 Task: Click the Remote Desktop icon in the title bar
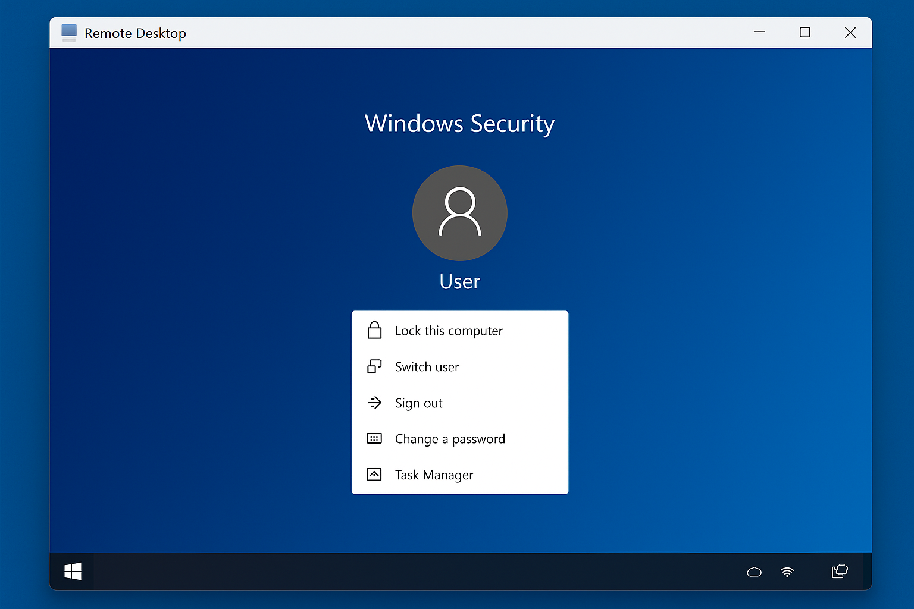(x=68, y=33)
